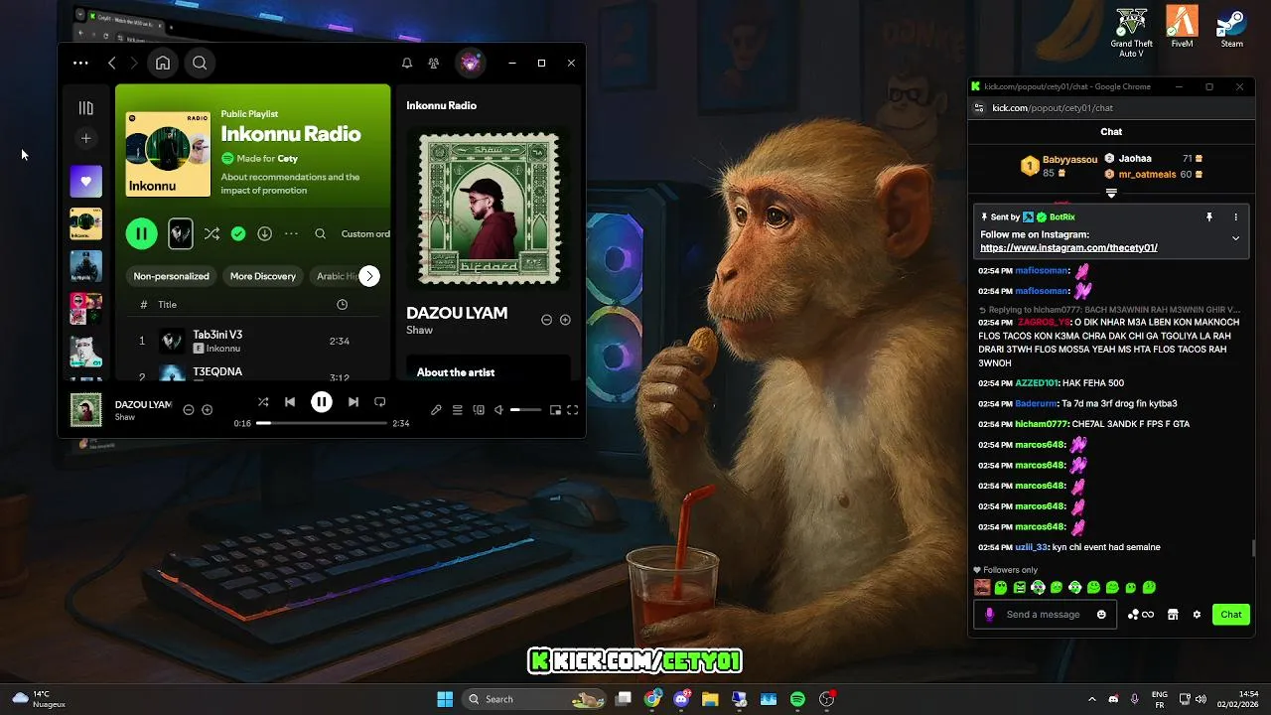Enter Spotify full screen mode
This screenshot has width=1271, height=715.
tap(573, 410)
